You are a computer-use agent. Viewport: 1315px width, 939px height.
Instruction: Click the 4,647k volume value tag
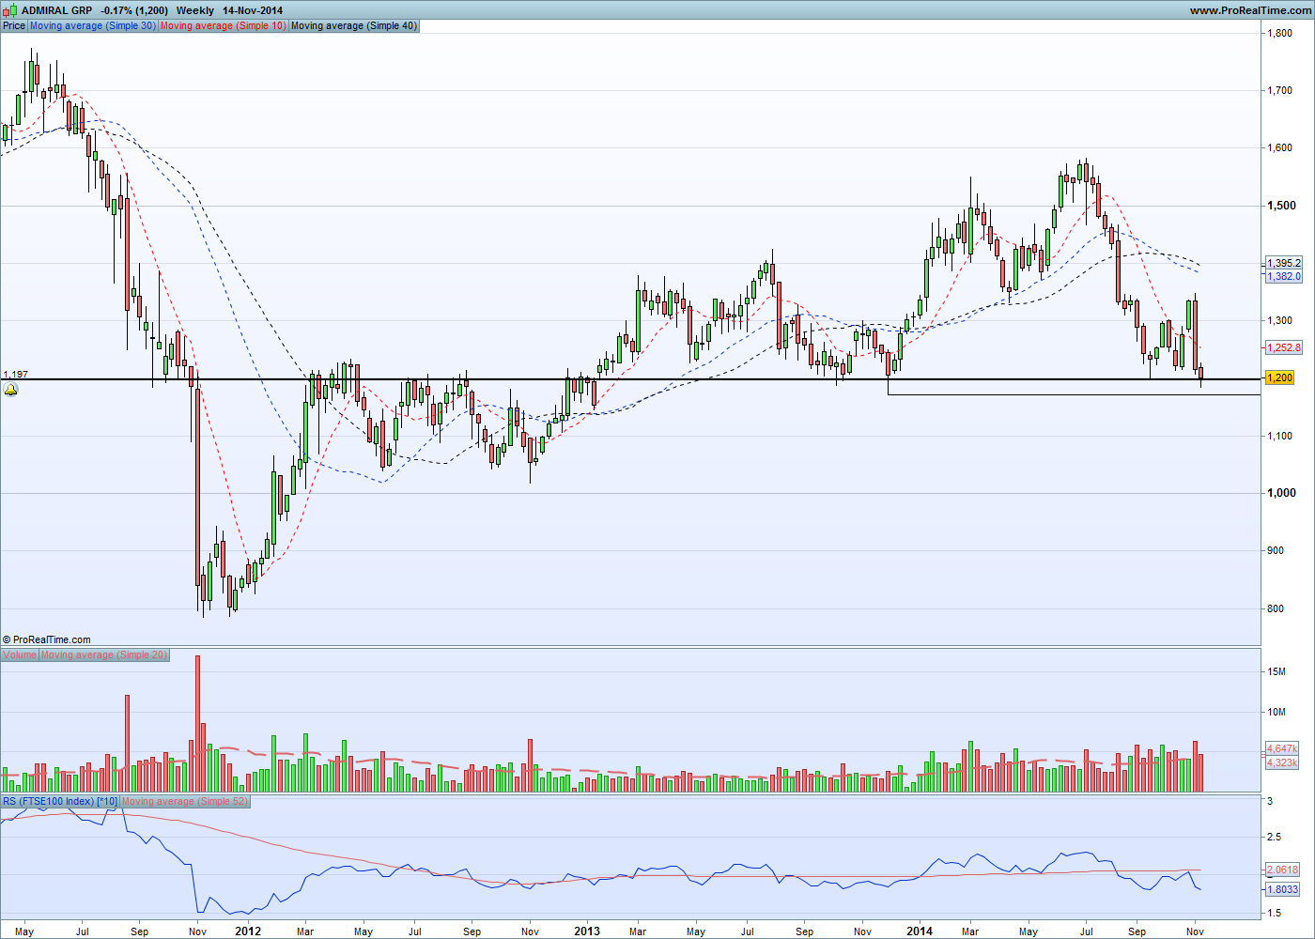click(1282, 748)
